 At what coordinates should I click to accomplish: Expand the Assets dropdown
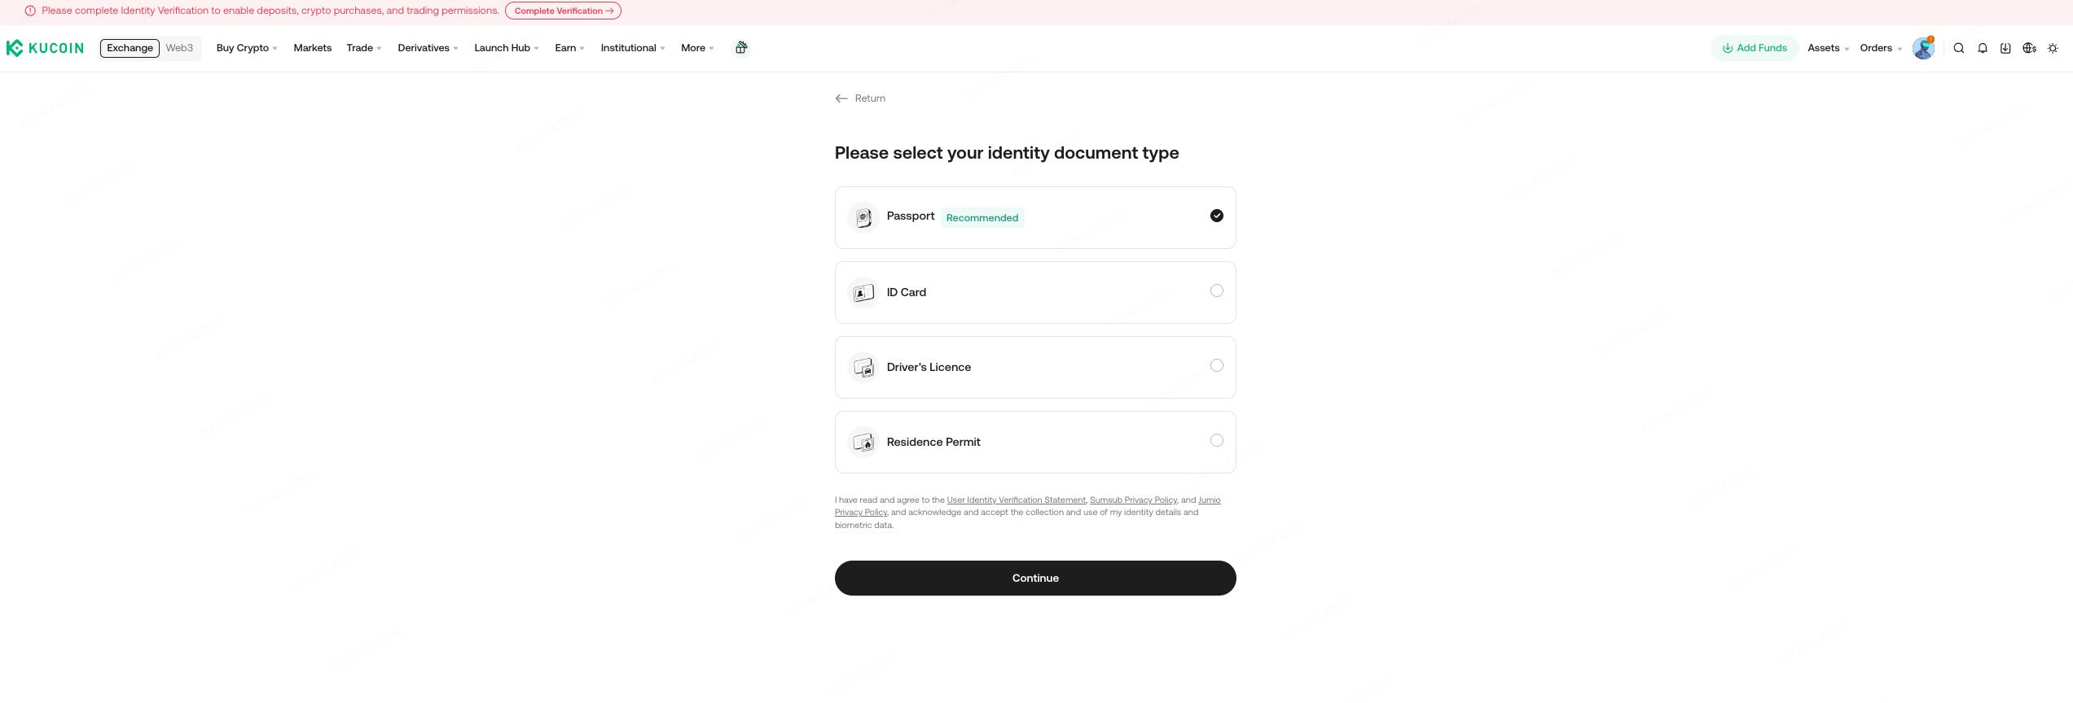click(1828, 48)
